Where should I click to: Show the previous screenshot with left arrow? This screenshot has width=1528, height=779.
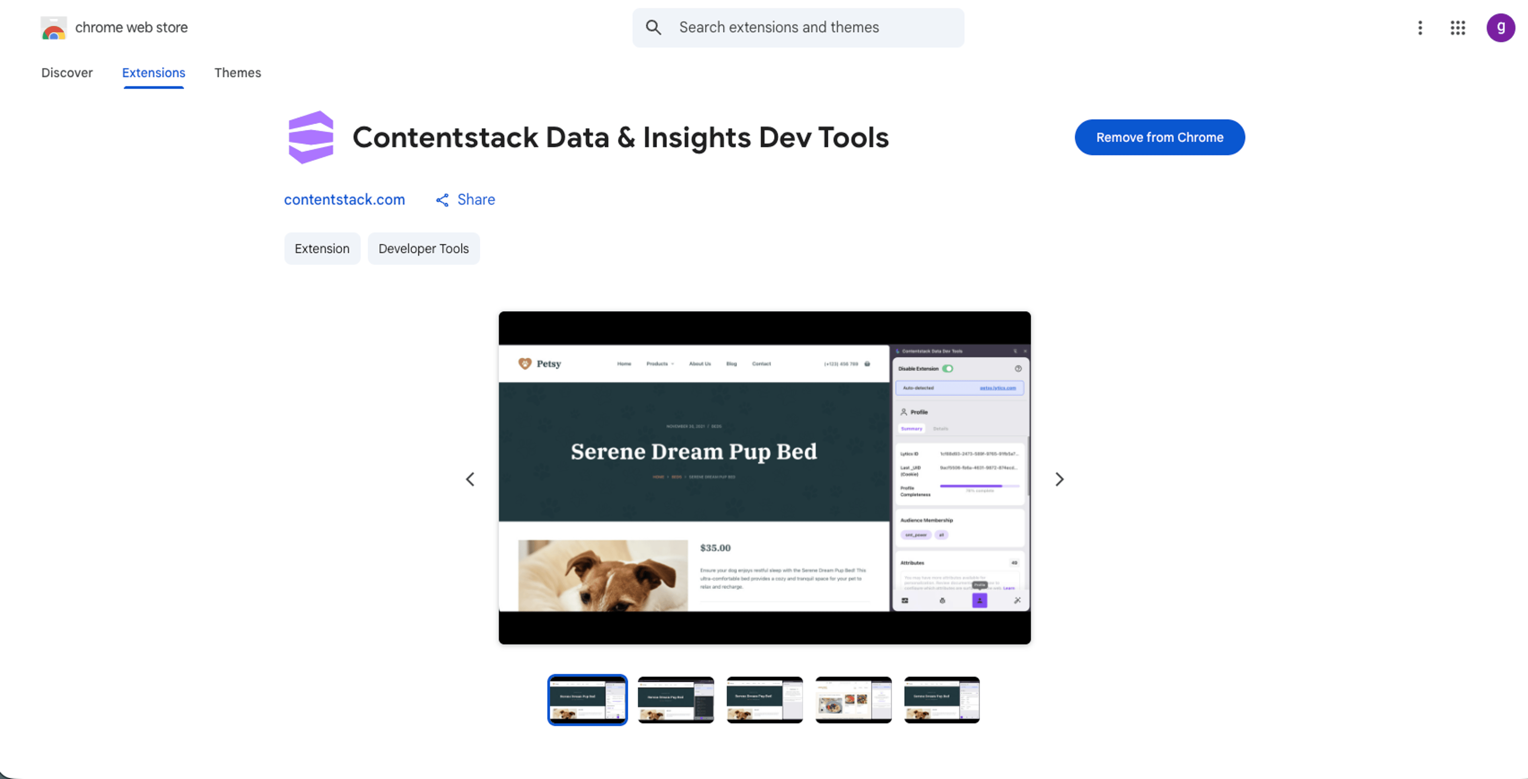tap(470, 479)
